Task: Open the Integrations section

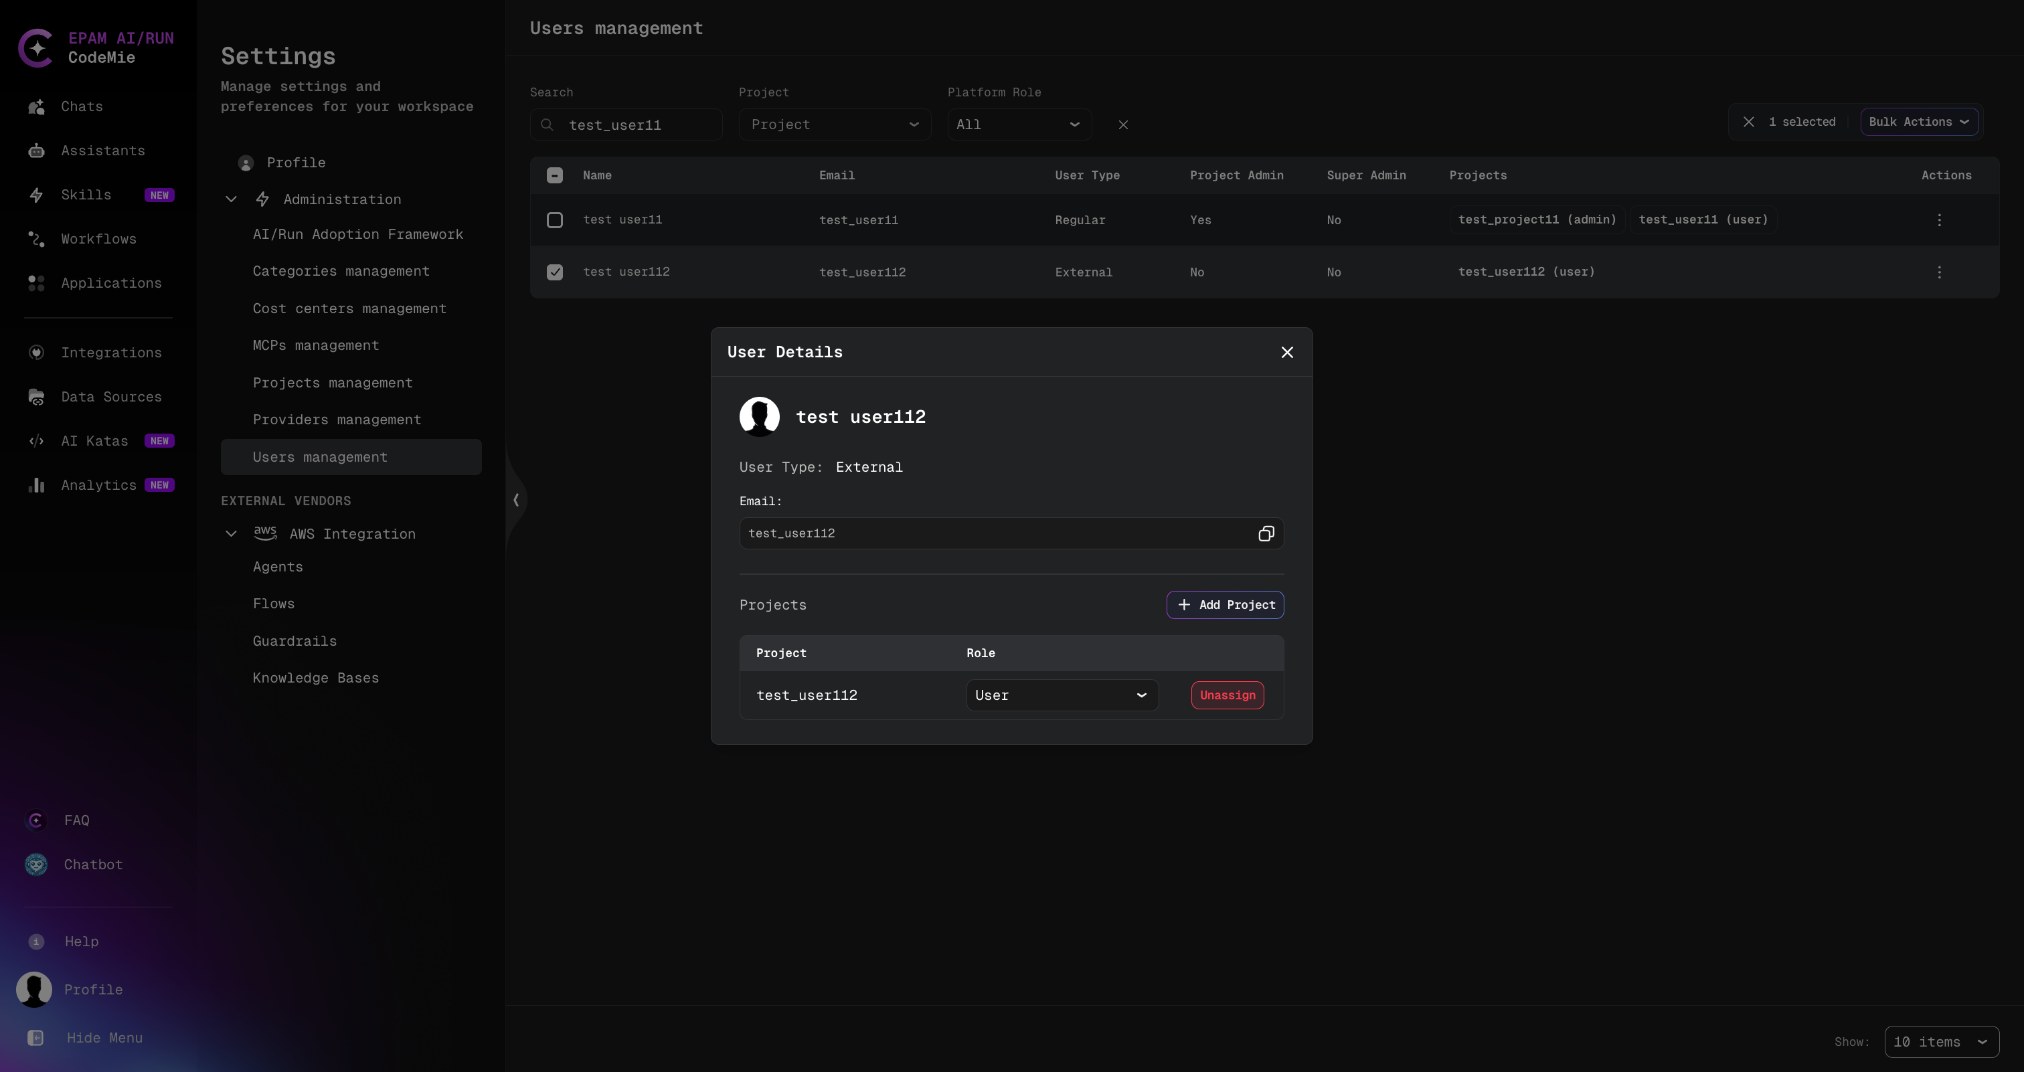Action: [112, 353]
